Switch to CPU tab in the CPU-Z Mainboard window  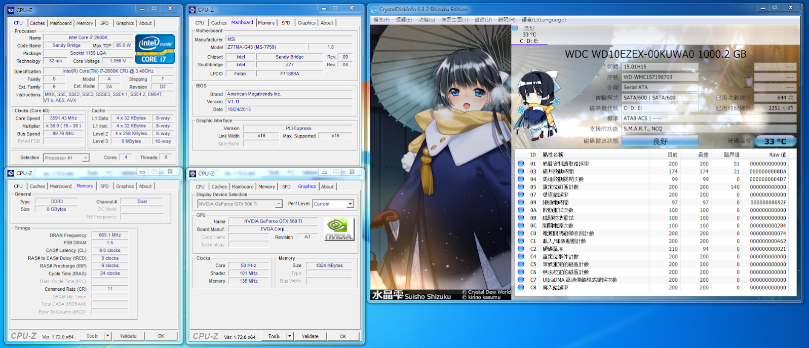click(200, 23)
